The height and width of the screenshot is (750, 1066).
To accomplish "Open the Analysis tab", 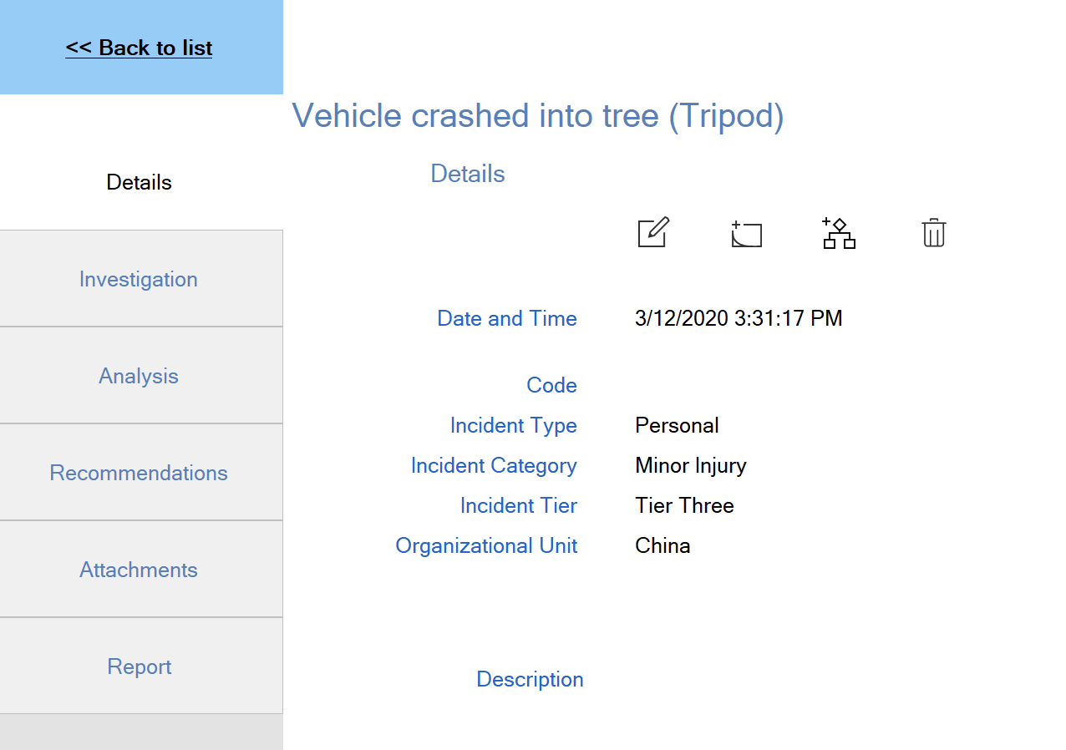I will [139, 376].
